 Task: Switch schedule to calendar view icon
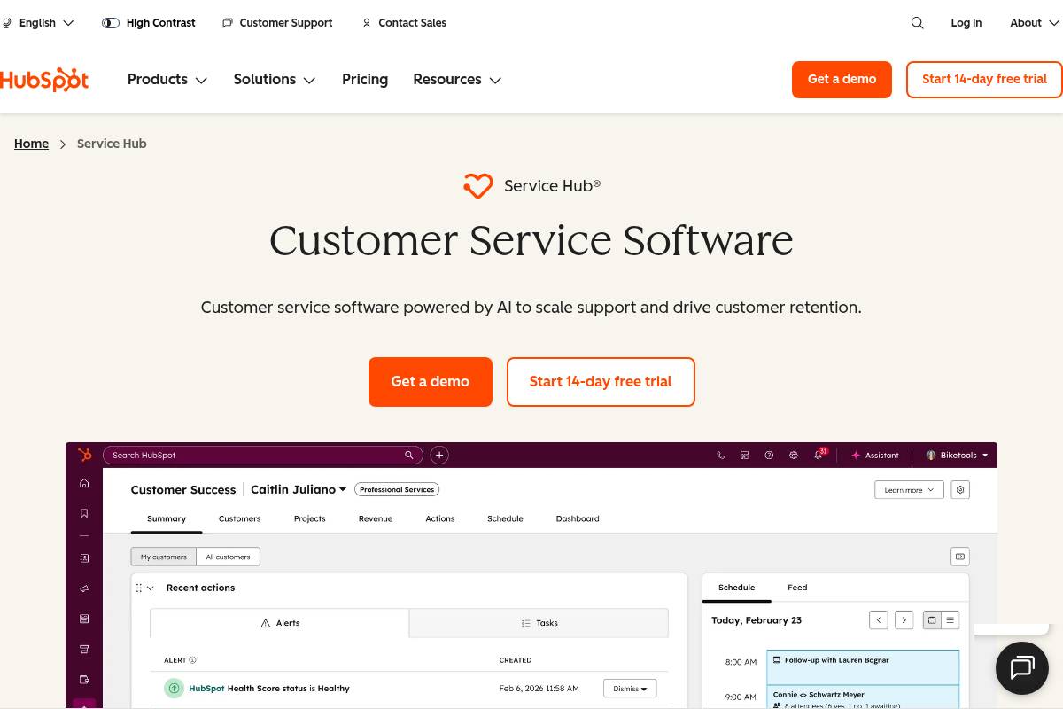[x=931, y=620]
